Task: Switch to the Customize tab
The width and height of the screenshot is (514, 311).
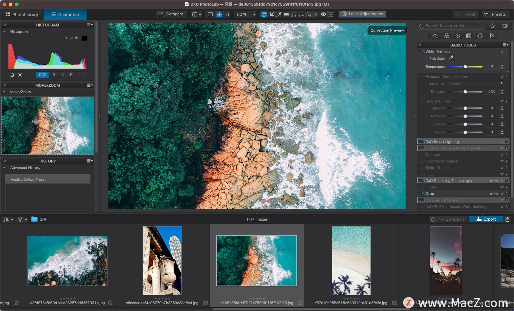Action: coord(65,15)
